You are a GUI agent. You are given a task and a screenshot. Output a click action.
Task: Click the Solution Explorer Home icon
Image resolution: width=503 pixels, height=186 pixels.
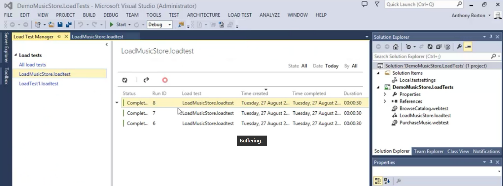[x=395, y=47]
